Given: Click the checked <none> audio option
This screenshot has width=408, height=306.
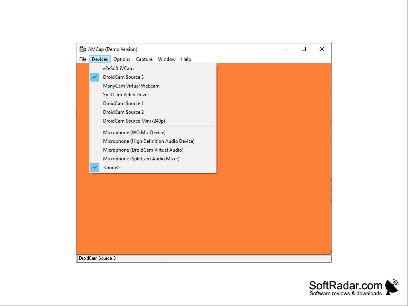Looking at the screenshot, I should click(153, 168).
